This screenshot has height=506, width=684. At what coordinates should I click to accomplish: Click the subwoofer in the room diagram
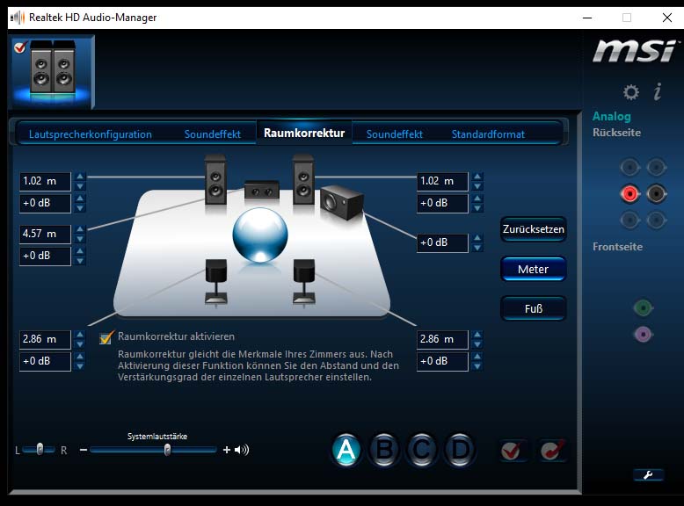342,202
